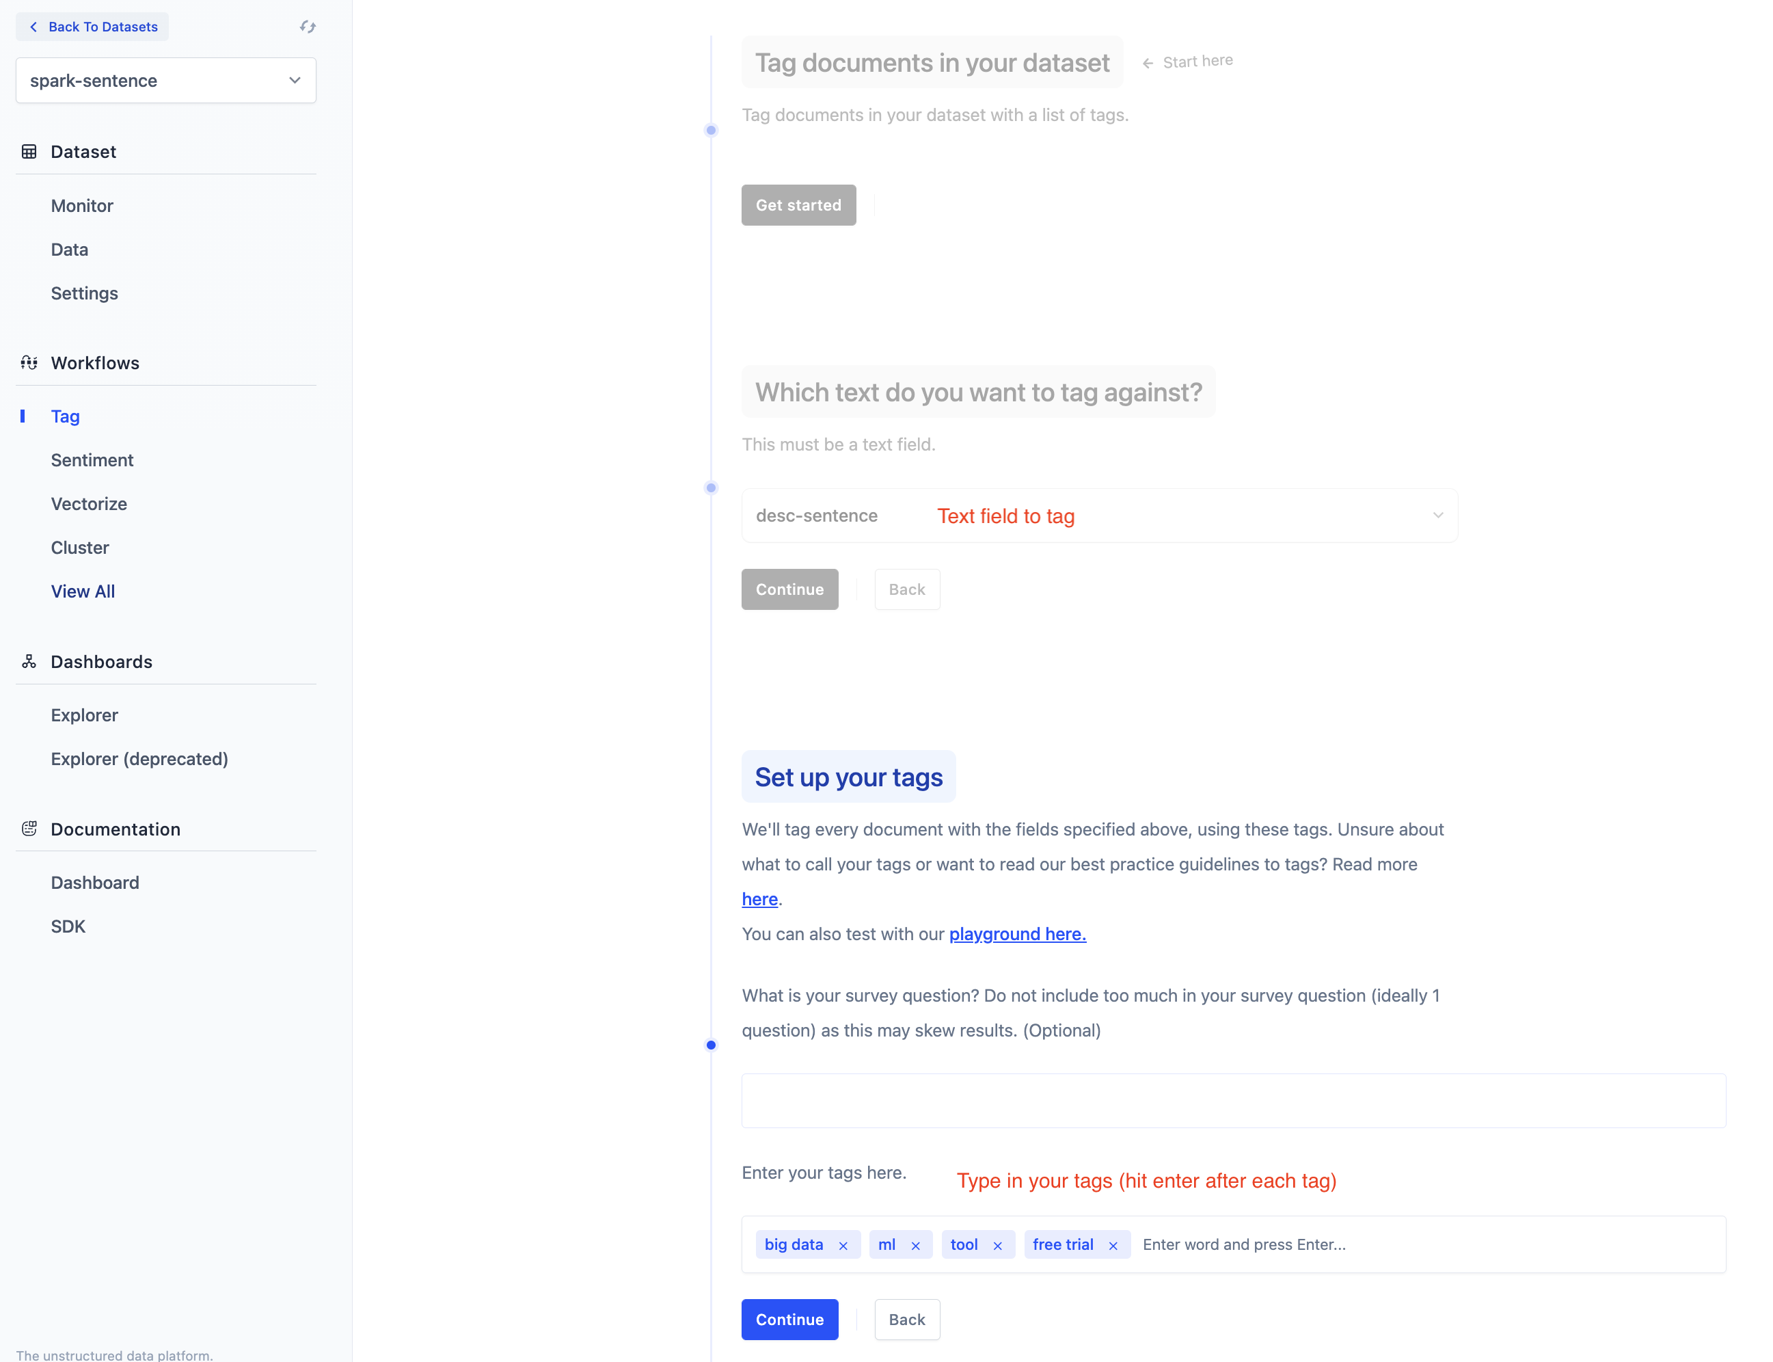Select the Monitor menu item
Viewport: 1773px width, 1362px height.
82,206
